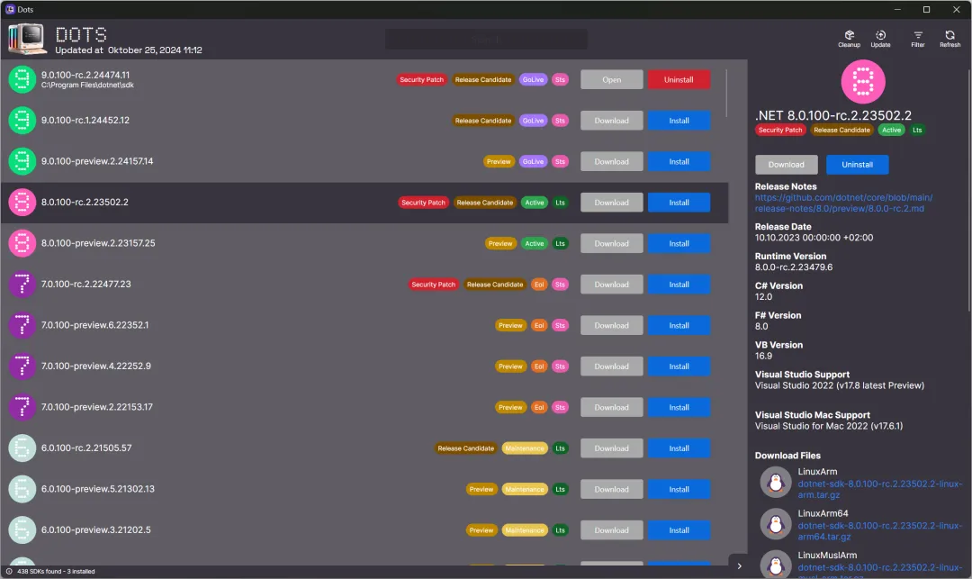Click Uninstall button in the details panel

click(x=857, y=164)
